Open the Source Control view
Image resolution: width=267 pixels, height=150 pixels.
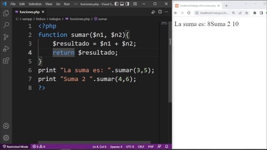coord(6,37)
